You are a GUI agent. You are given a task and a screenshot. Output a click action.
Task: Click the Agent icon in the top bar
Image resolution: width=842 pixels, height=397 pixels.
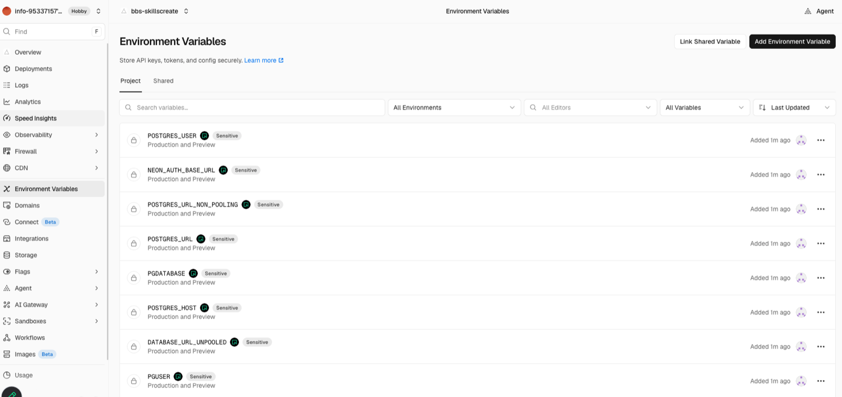pyautogui.click(x=808, y=11)
